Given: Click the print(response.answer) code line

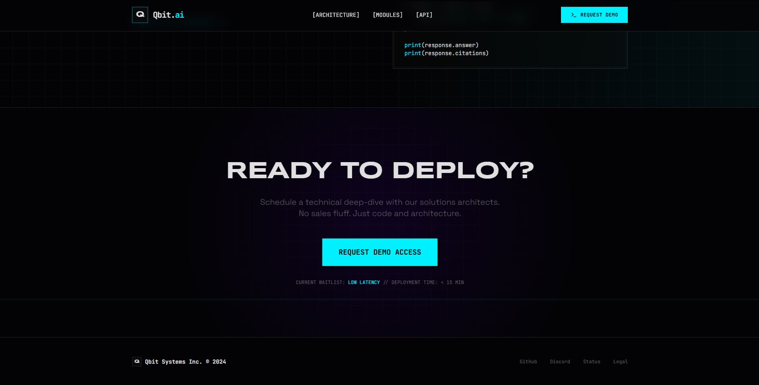Looking at the screenshot, I should click(441, 45).
